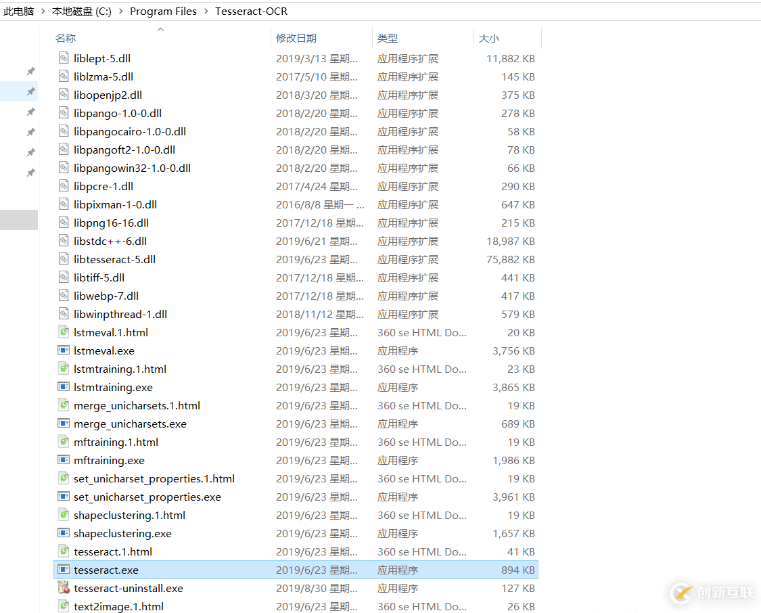The height and width of the screenshot is (613, 761).
Task: Click the merge_unicharsets.exe application icon
Action: (x=64, y=424)
